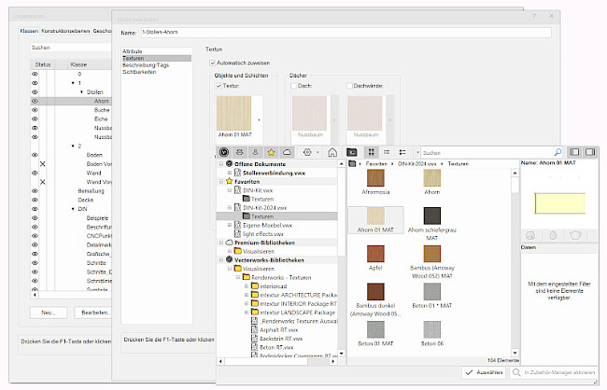Click the search magnifier icon
Screen dimensions: 607x390
click(558, 151)
